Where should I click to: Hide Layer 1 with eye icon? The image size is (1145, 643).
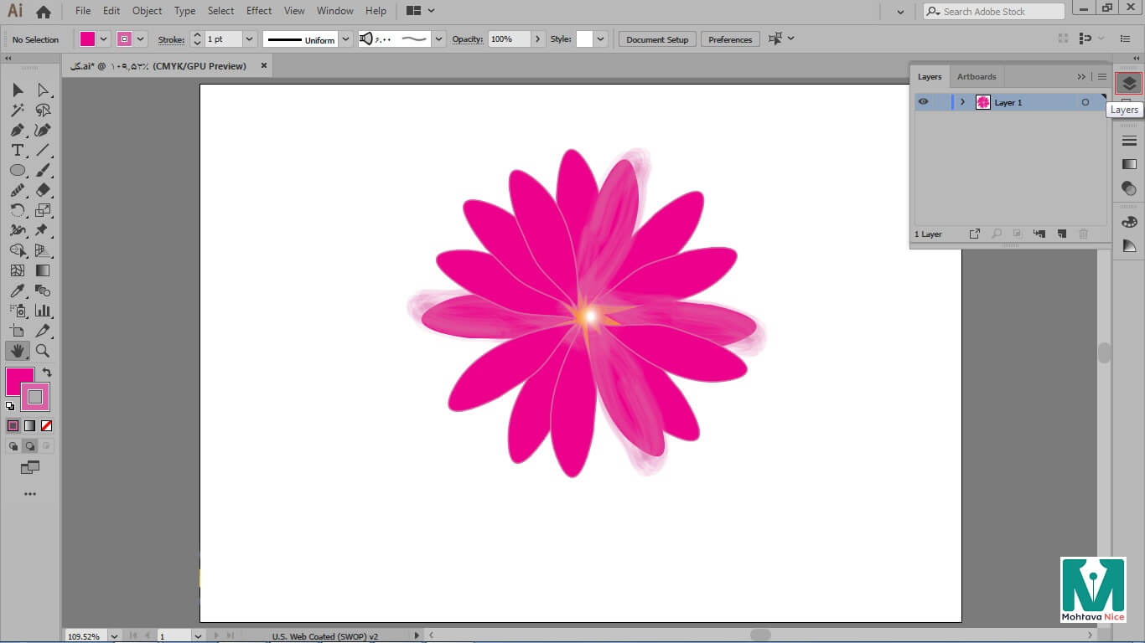pyautogui.click(x=923, y=102)
